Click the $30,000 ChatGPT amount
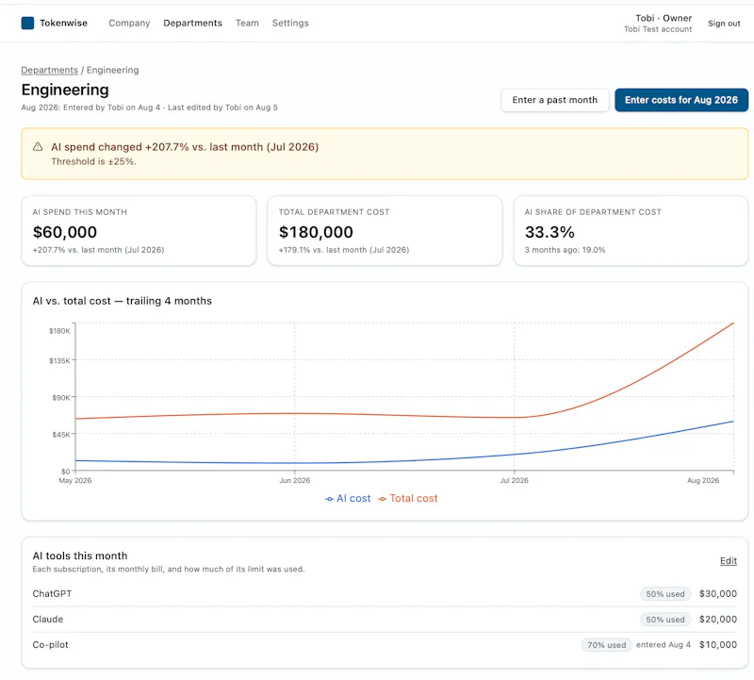This screenshot has width=754, height=680. point(718,594)
